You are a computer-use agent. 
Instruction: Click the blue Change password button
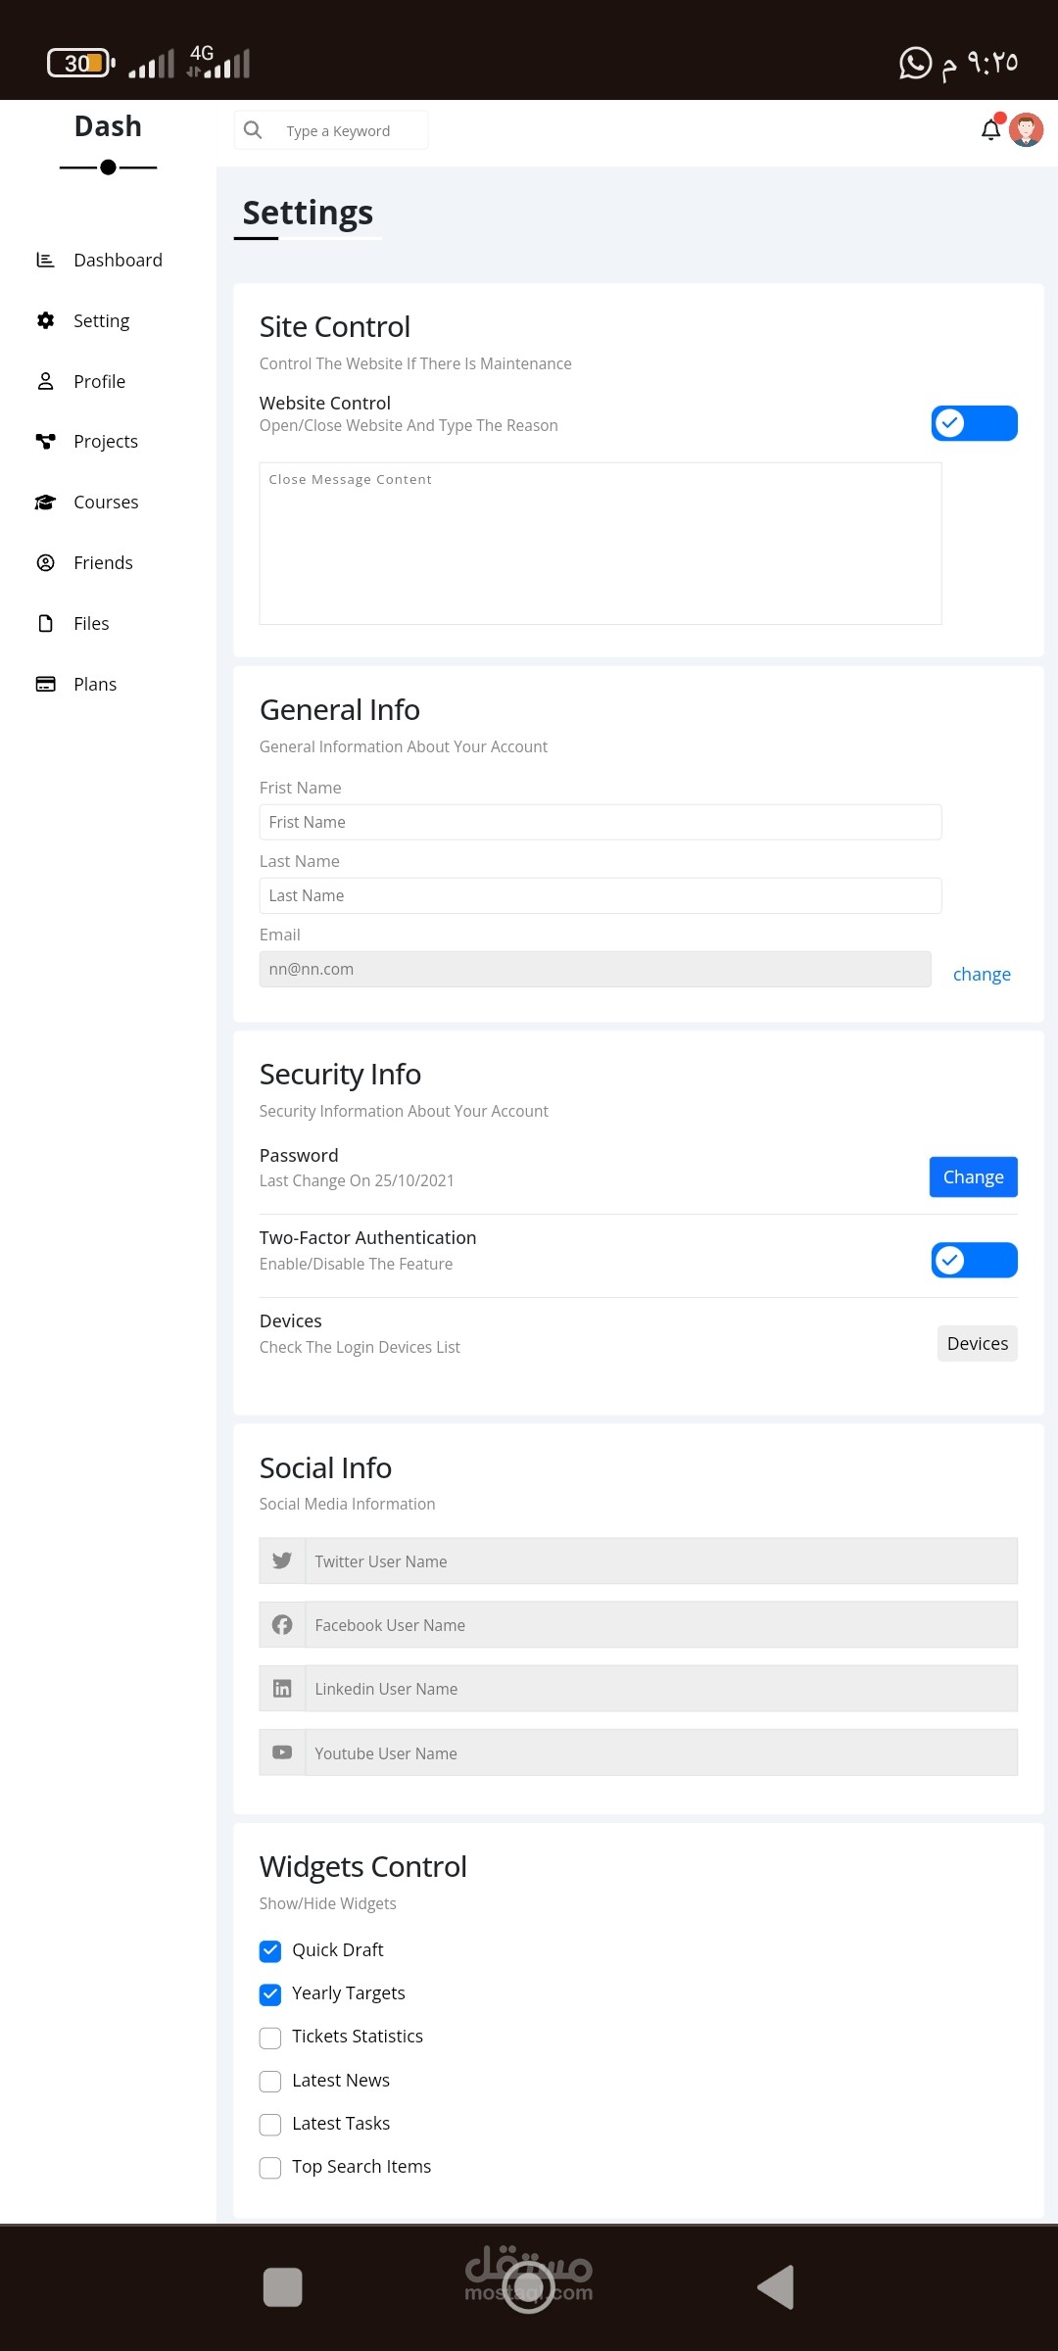pyautogui.click(x=973, y=1176)
